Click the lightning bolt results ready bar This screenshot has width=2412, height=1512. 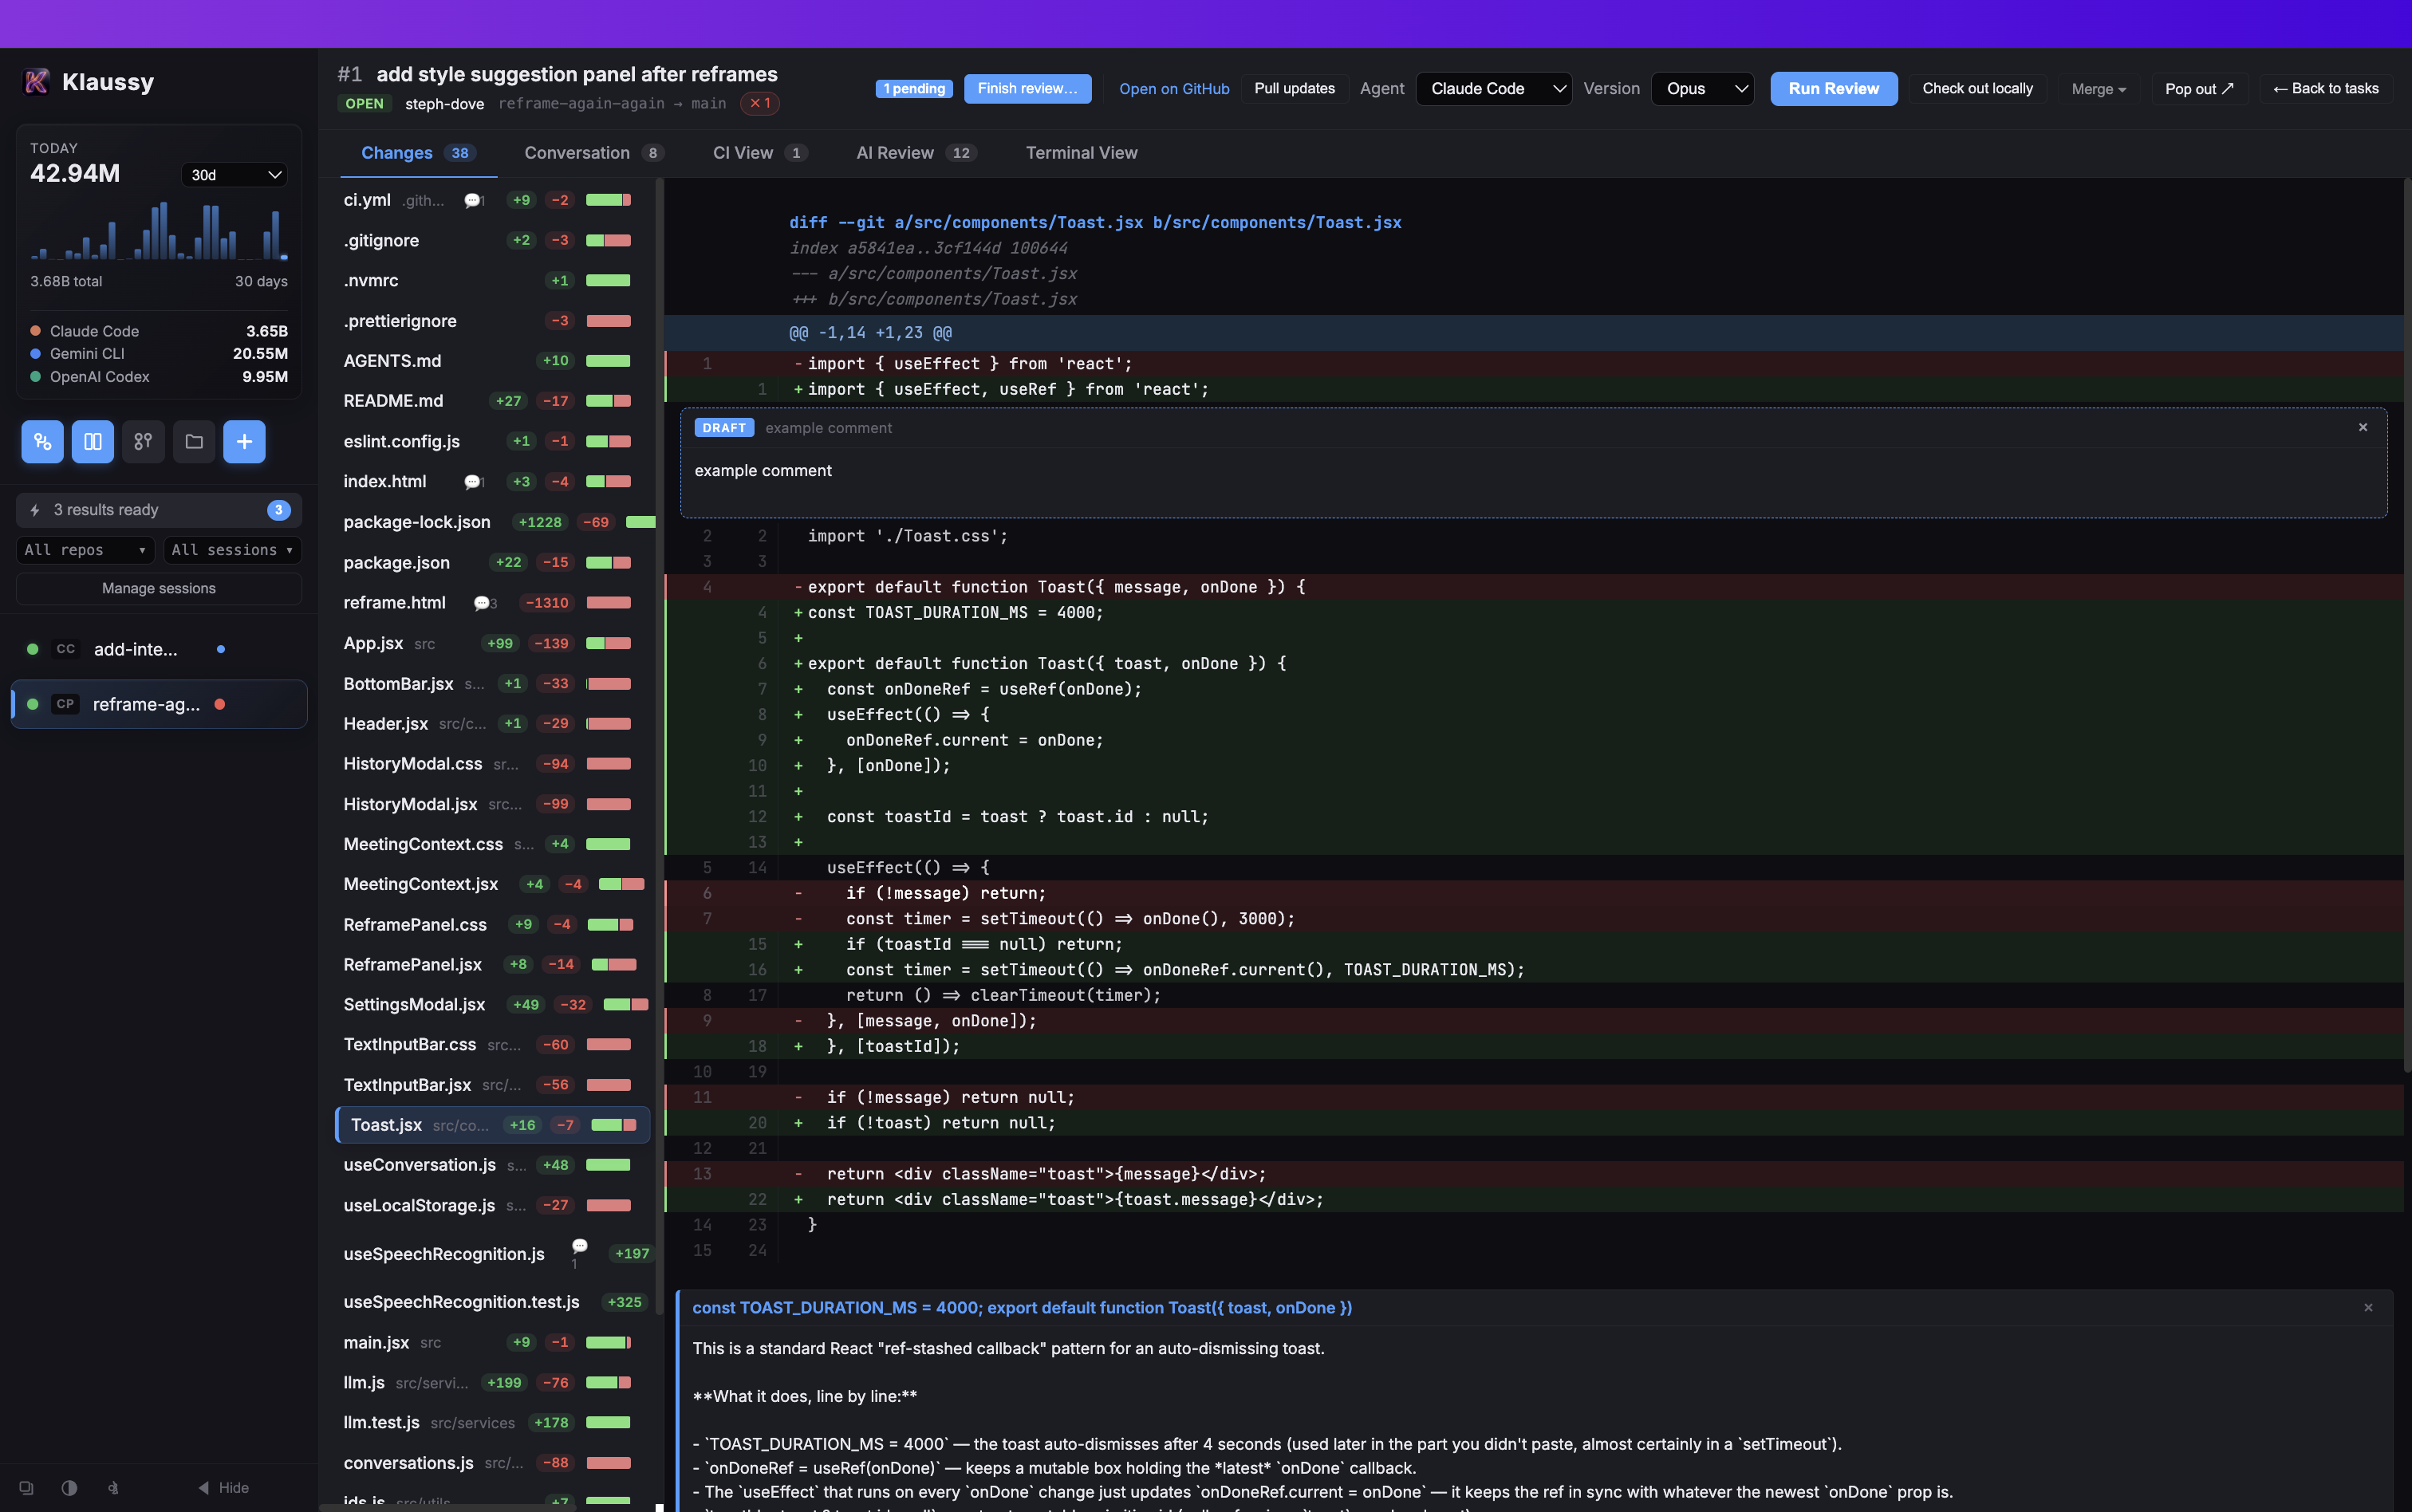(159, 510)
